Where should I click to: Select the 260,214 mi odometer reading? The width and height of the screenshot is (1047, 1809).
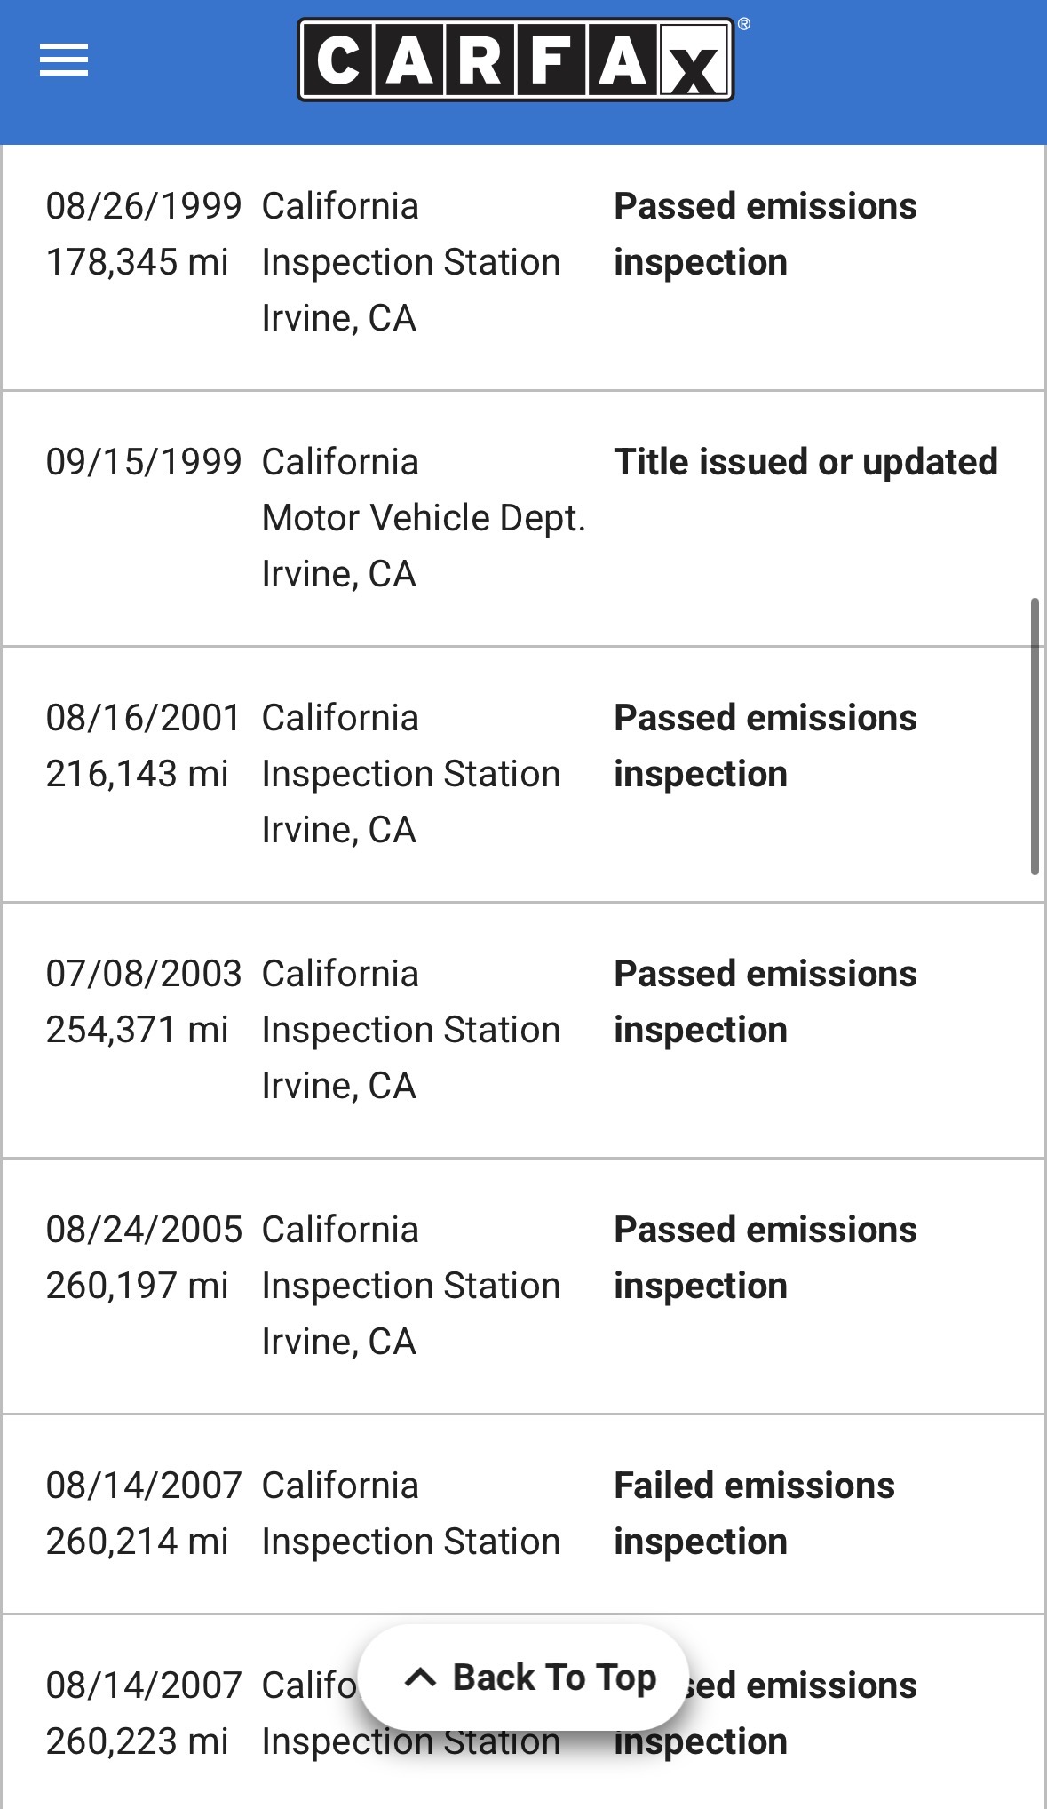[138, 1542]
